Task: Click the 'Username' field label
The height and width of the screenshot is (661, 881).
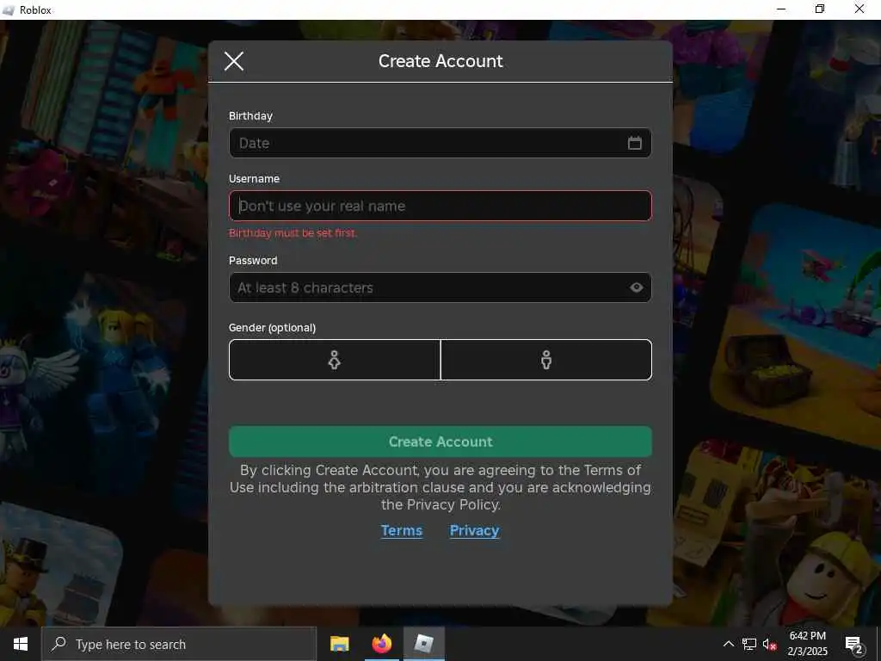Action: [254, 179]
